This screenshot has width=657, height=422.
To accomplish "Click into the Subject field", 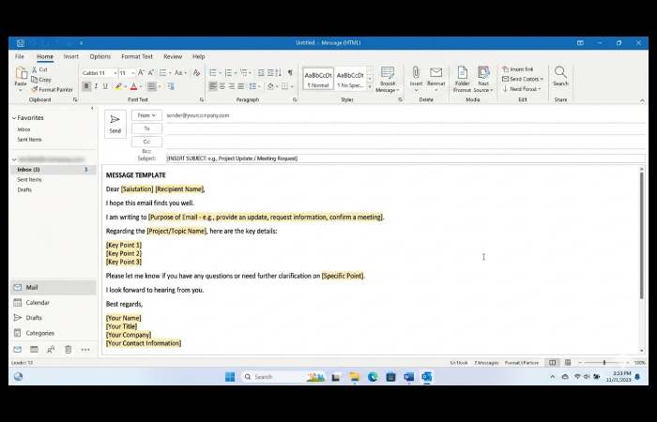I will [405, 158].
